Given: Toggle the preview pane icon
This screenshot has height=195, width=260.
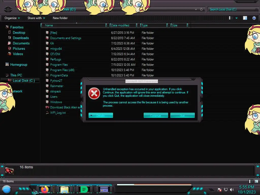Looking at the screenshot, I should point(245,18).
